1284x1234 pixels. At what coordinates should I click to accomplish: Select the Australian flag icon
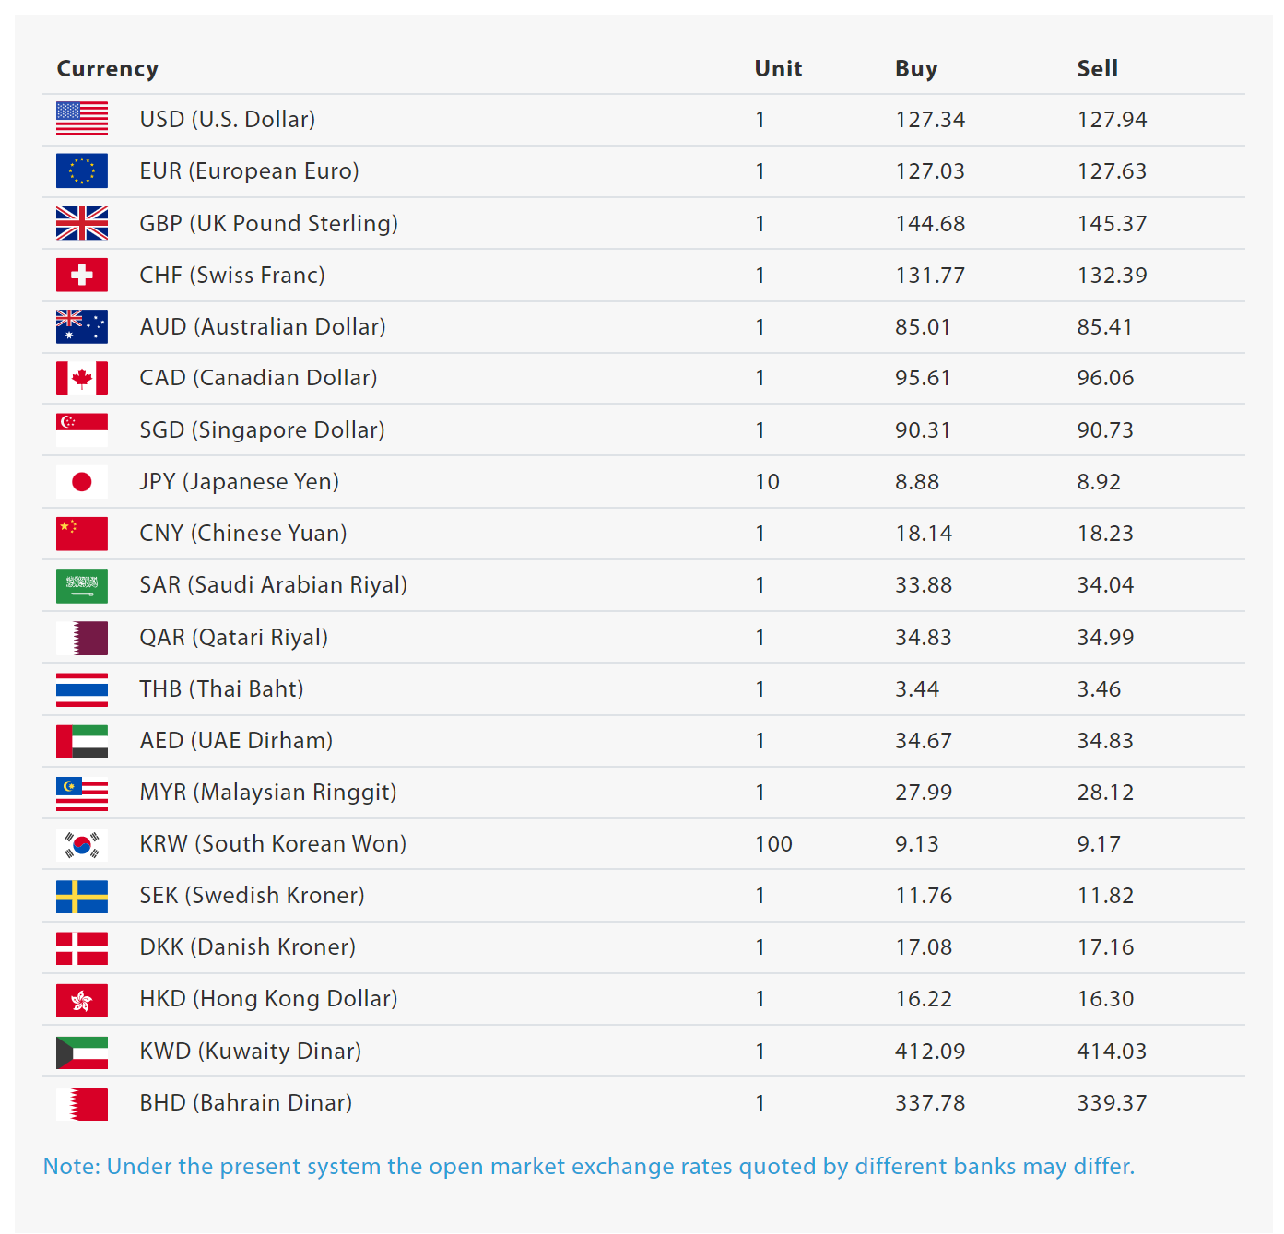pyautogui.click(x=82, y=326)
